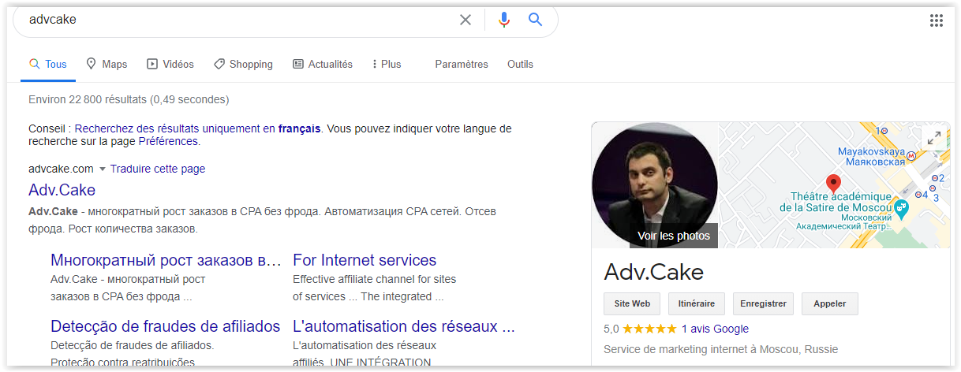Expand the map to full view
Screen dimensions: 961x372
(x=934, y=138)
